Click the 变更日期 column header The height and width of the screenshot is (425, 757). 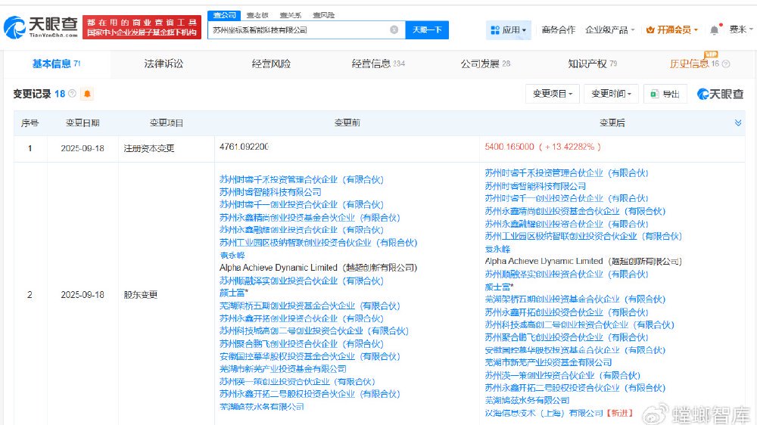[83, 123]
